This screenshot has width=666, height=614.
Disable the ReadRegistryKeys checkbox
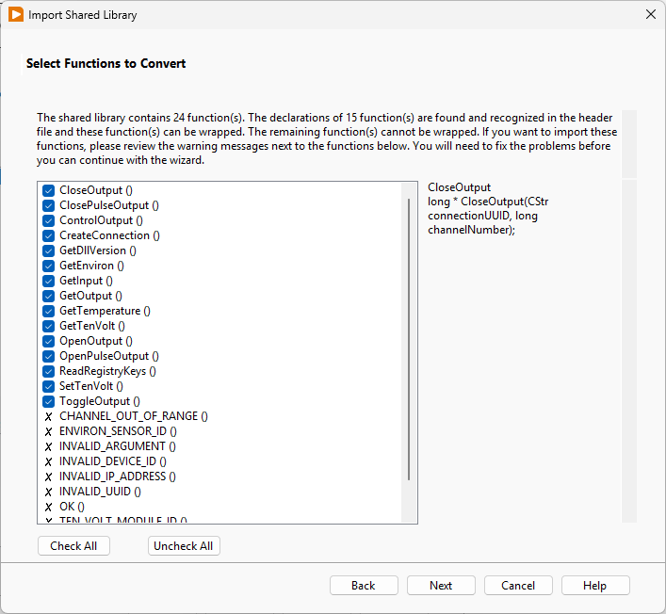pyautogui.click(x=49, y=371)
